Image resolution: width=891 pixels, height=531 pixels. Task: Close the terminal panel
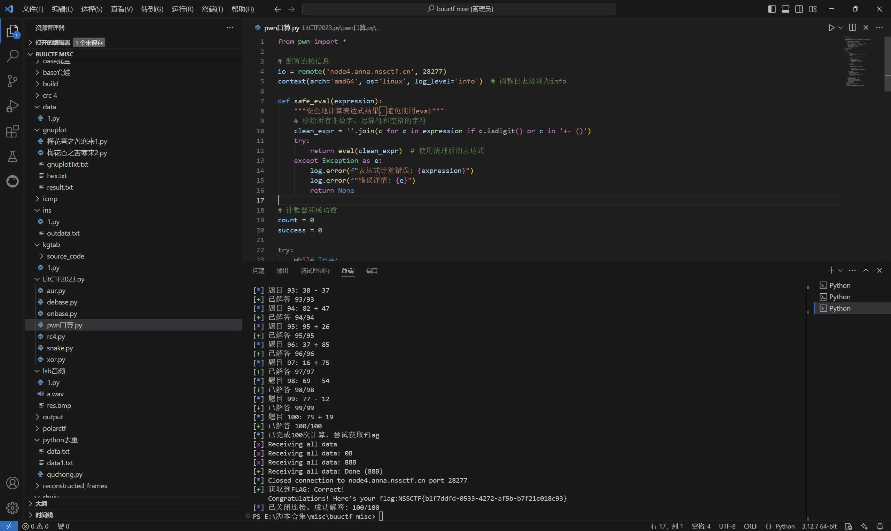click(880, 270)
